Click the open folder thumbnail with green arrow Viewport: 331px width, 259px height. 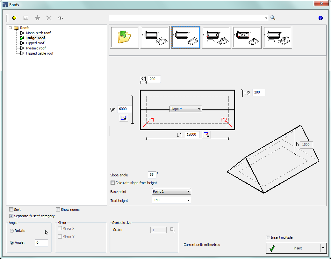(x=124, y=37)
